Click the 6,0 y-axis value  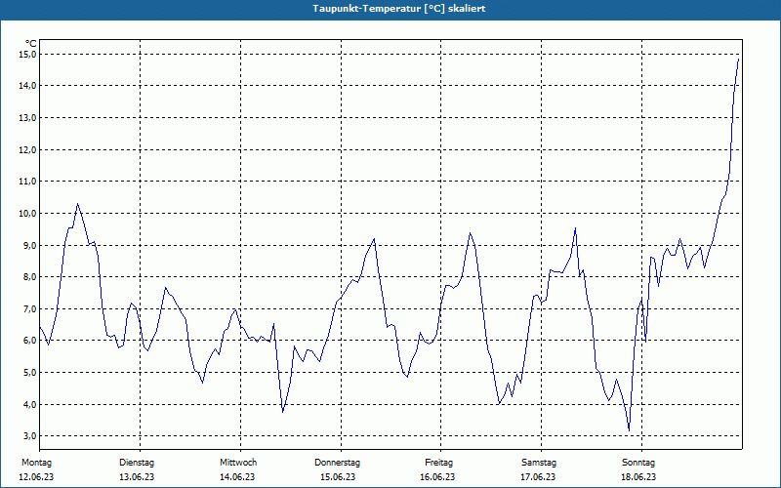coord(30,341)
